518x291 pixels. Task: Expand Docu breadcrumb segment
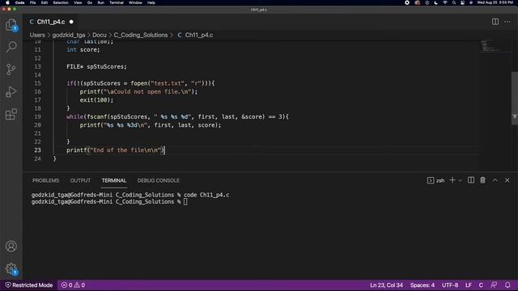tap(99, 35)
